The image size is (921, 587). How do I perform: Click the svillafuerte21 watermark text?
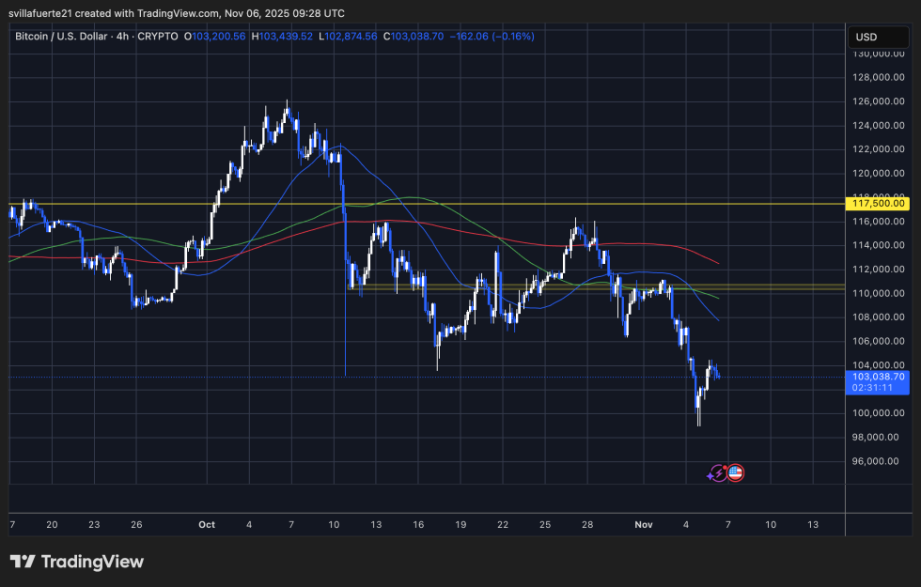41,13
